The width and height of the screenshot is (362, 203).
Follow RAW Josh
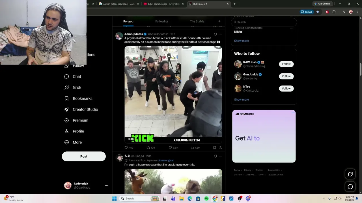point(286,64)
